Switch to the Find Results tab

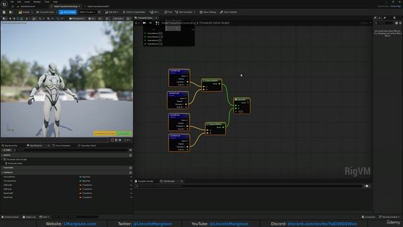169,181
